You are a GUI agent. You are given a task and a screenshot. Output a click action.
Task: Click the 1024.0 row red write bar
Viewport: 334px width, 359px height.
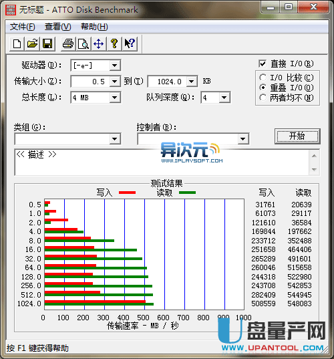pos(95,302)
